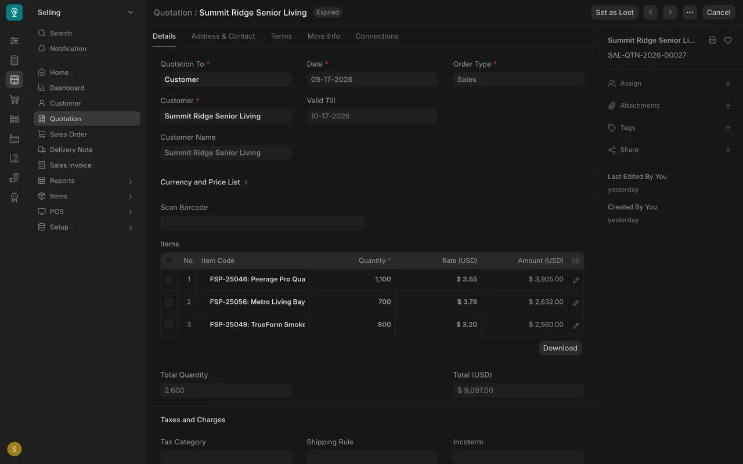Open sidebar Search
The width and height of the screenshot is (743, 464).
pos(87,33)
